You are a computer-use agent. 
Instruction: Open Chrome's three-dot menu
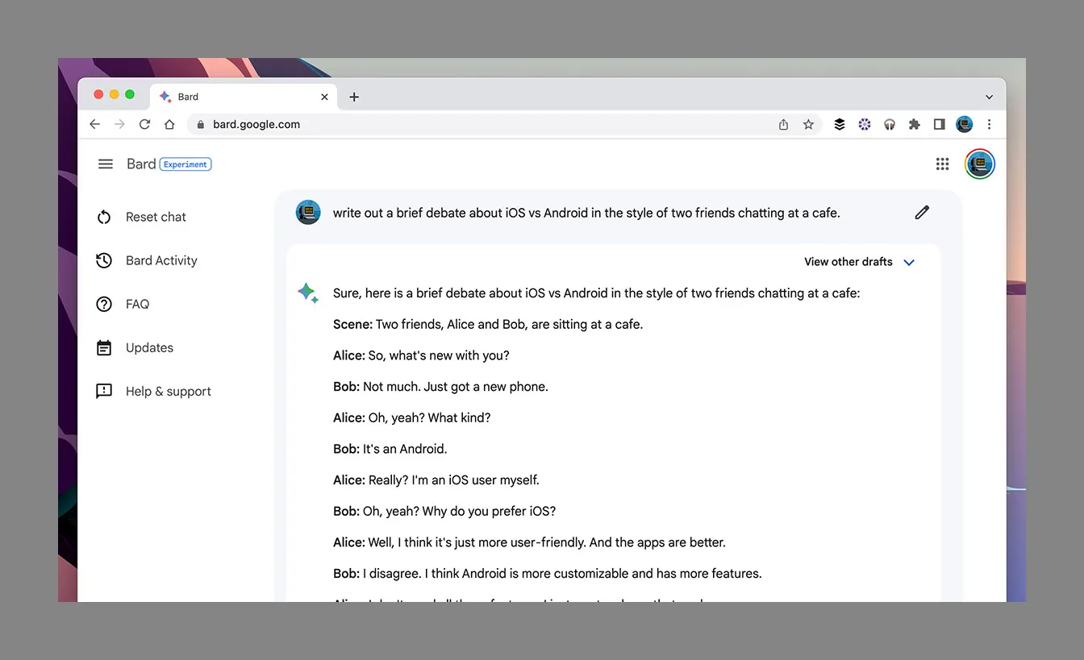click(x=989, y=124)
